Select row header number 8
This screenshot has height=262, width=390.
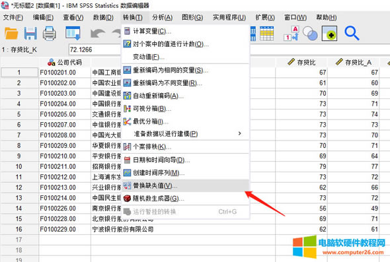(x=19, y=146)
